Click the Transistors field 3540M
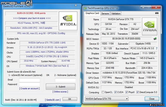 pos(135,34)
